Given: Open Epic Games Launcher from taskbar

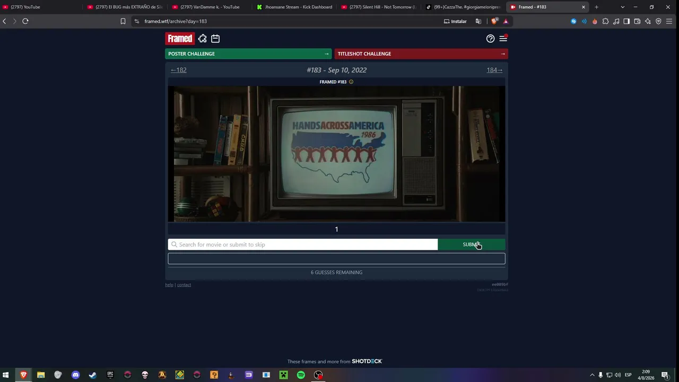Looking at the screenshot, I should pos(110,375).
